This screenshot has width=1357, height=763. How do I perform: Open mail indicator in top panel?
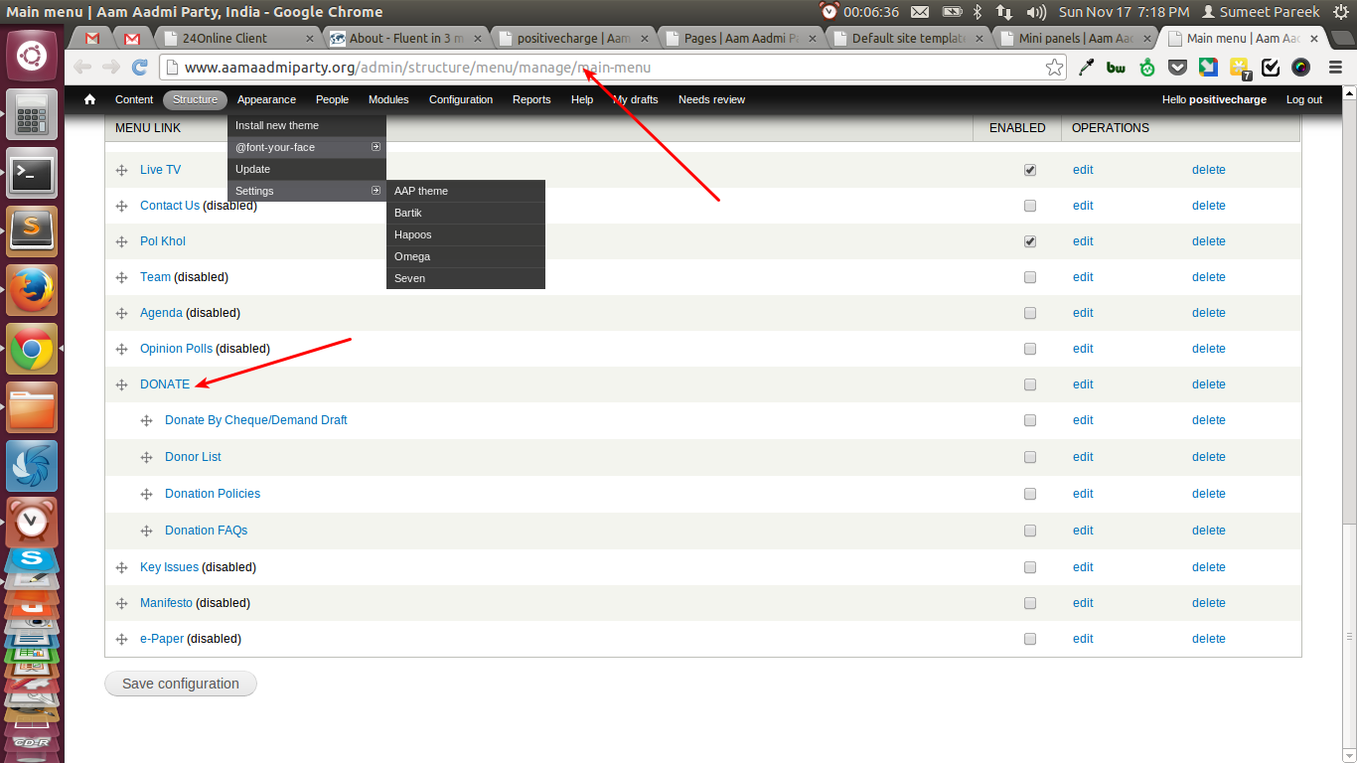click(920, 12)
